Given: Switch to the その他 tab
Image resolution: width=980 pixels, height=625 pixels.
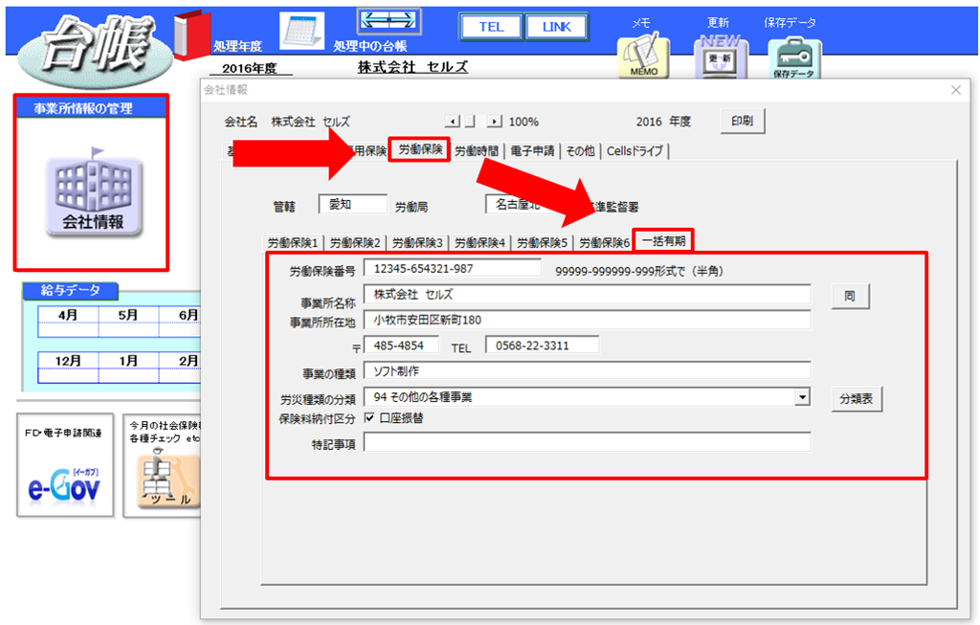Looking at the screenshot, I should pos(580,151).
